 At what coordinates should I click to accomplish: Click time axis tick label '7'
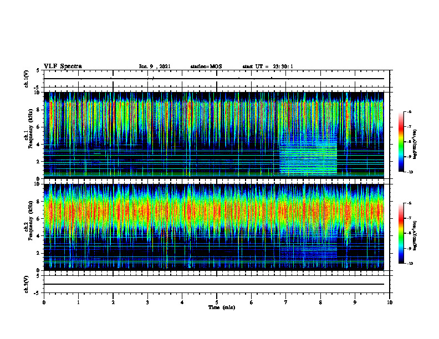pos(286,302)
